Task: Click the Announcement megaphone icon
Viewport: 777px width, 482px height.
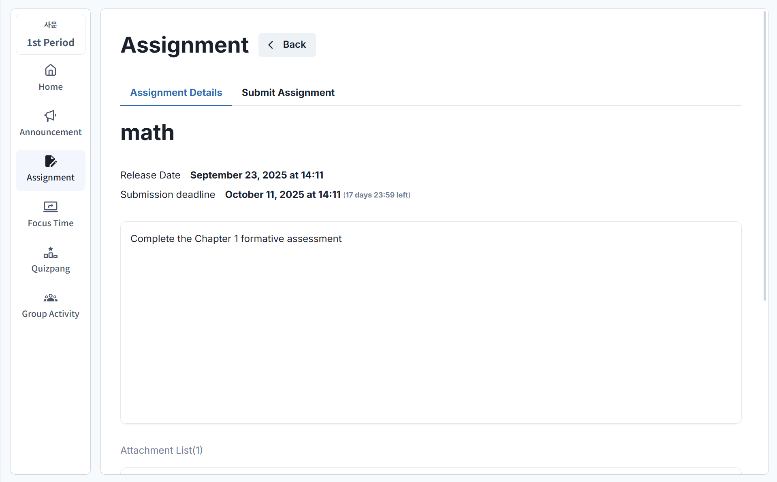Action: 51,116
